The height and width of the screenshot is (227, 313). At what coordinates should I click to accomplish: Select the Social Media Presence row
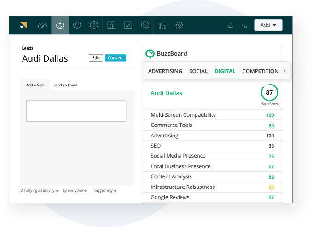(x=212, y=156)
